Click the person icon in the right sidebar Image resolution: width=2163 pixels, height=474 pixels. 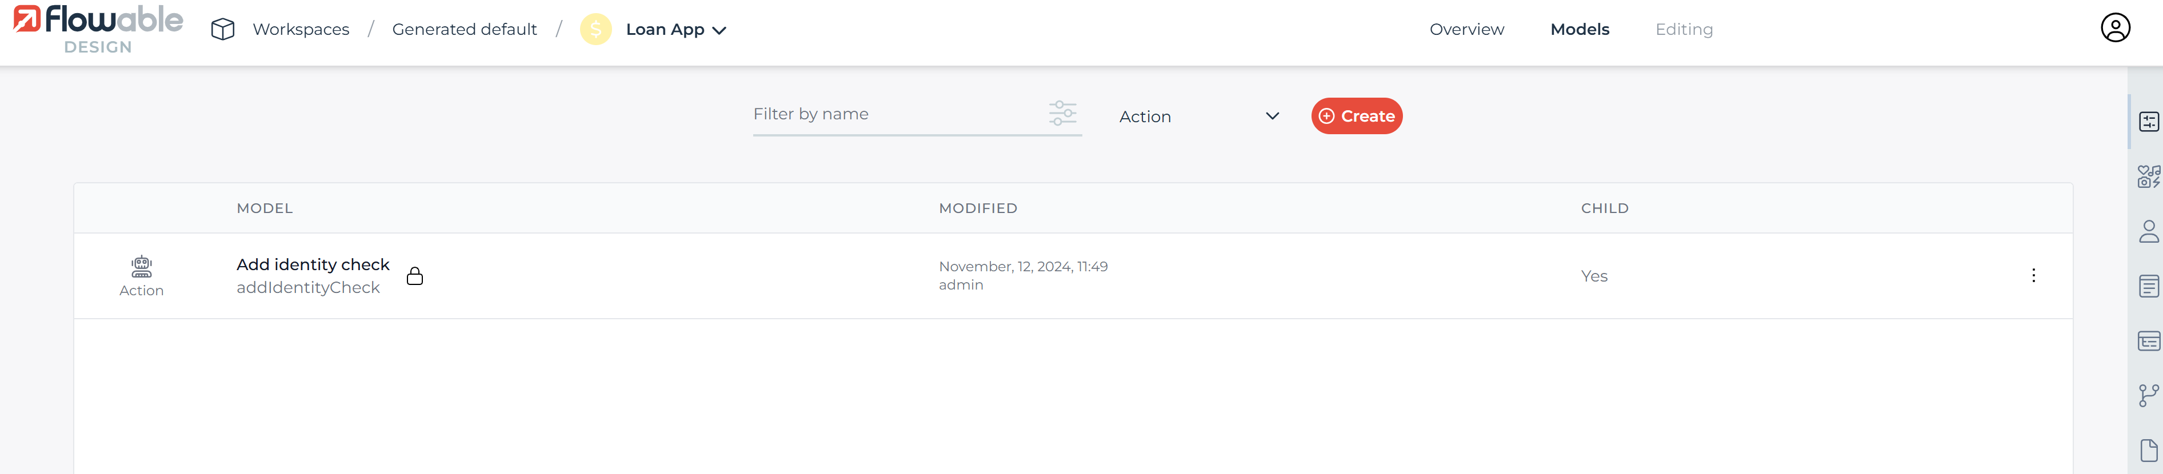pyautogui.click(x=2148, y=231)
